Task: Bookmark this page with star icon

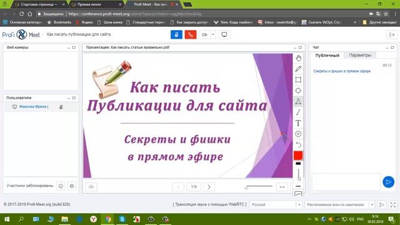Action: (386, 14)
